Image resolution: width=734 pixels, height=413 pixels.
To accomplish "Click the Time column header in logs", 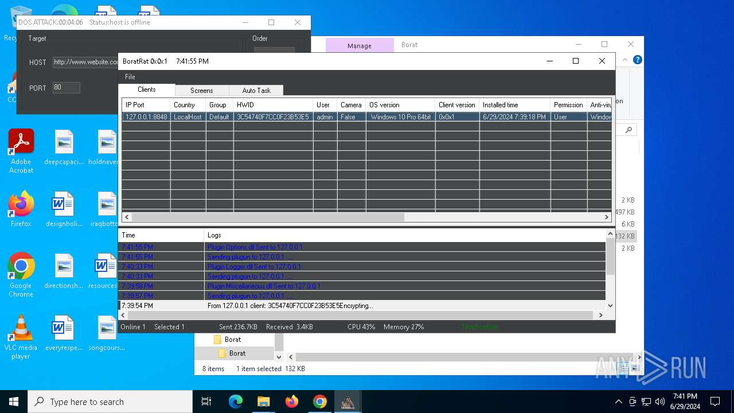I will point(161,235).
